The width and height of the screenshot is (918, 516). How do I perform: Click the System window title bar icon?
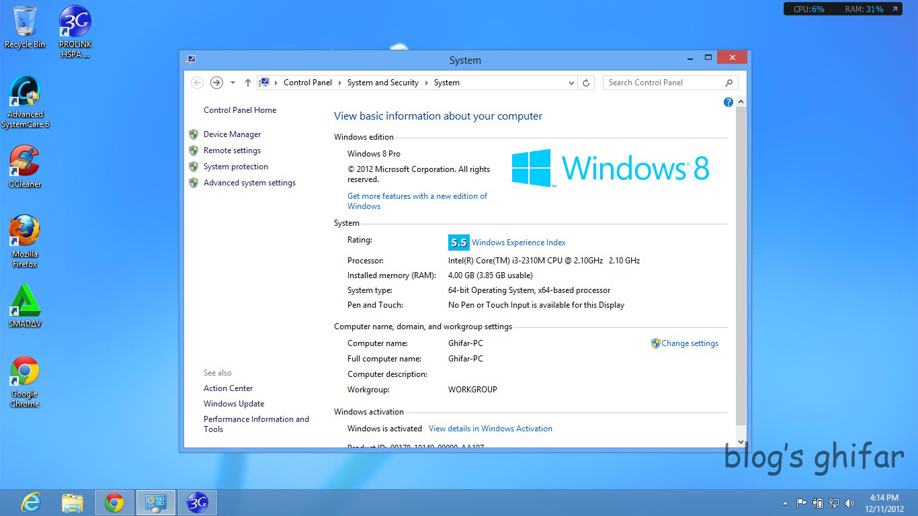[191, 59]
